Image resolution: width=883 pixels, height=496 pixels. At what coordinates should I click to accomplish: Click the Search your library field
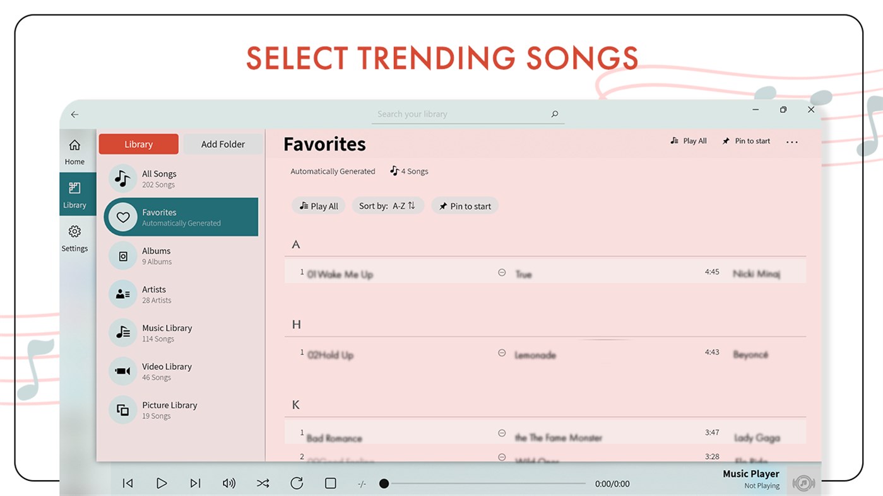pyautogui.click(x=467, y=114)
